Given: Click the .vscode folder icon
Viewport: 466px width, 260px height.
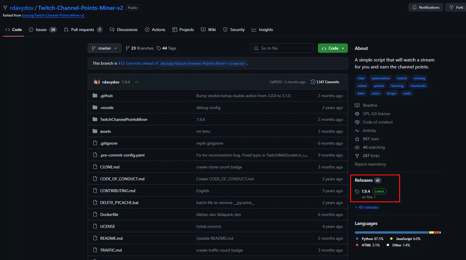Looking at the screenshot, I should pos(95,108).
